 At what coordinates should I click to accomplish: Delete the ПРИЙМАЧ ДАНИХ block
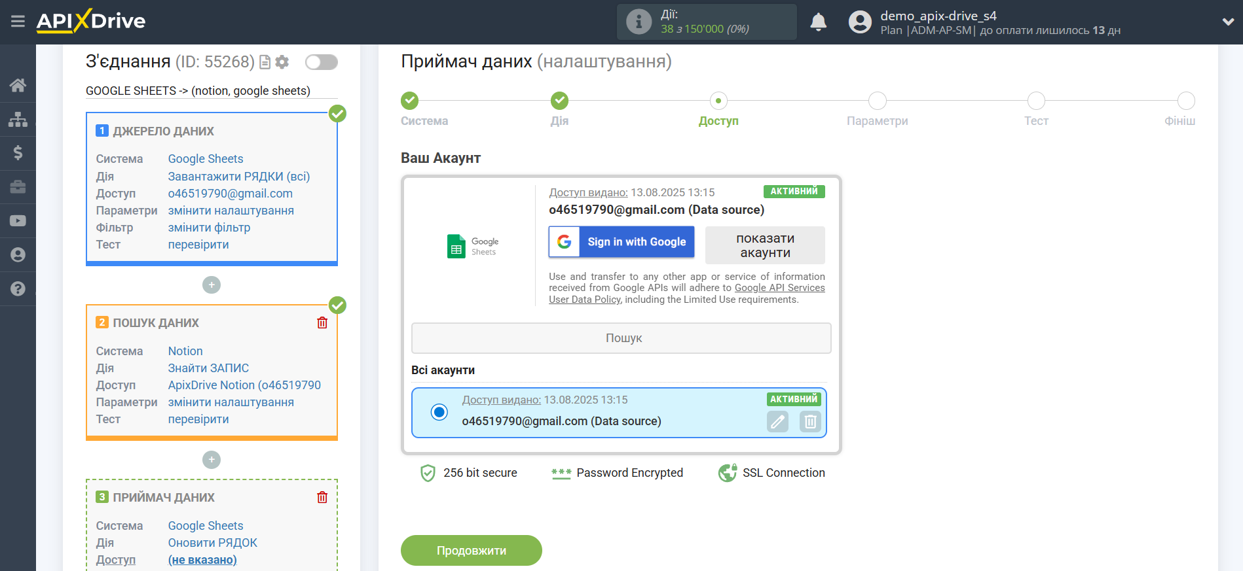pos(322,497)
